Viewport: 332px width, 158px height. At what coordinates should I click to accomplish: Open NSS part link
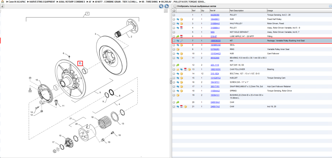(x=212, y=32)
